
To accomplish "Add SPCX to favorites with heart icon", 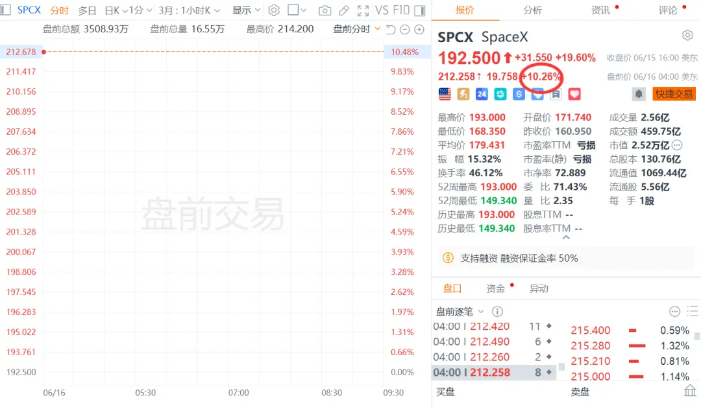I will click(574, 94).
